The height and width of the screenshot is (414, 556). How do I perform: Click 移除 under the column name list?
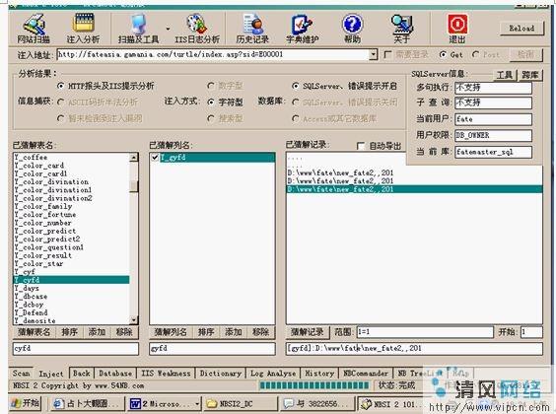tap(260, 332)
